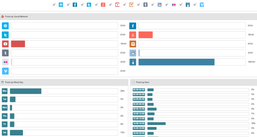
Task: Select the 14:00-16:00 hour label
Action: click(x=139, y=123)
